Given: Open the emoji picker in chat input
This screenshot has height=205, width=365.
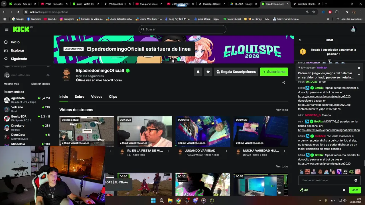Looking at the screenshot, I should [356, 180].
